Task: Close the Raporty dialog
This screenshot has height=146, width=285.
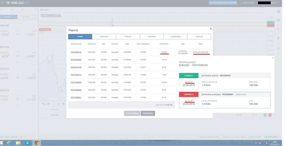Action: [211, 29]
